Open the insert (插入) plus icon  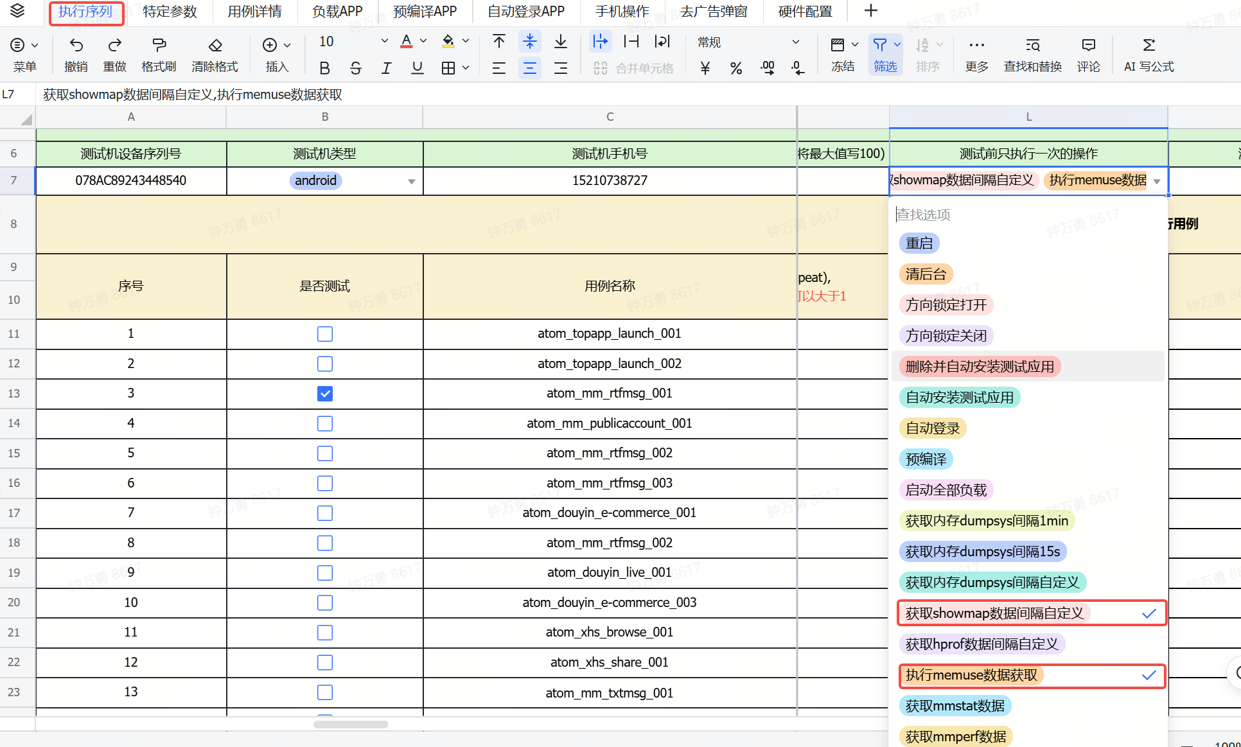(x=270, y=44)
